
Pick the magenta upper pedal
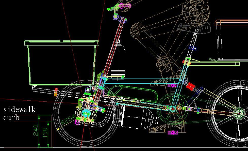[x=173, y=86]
